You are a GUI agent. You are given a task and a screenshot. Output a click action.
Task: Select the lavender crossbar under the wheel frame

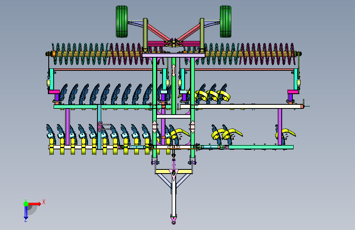174,55
